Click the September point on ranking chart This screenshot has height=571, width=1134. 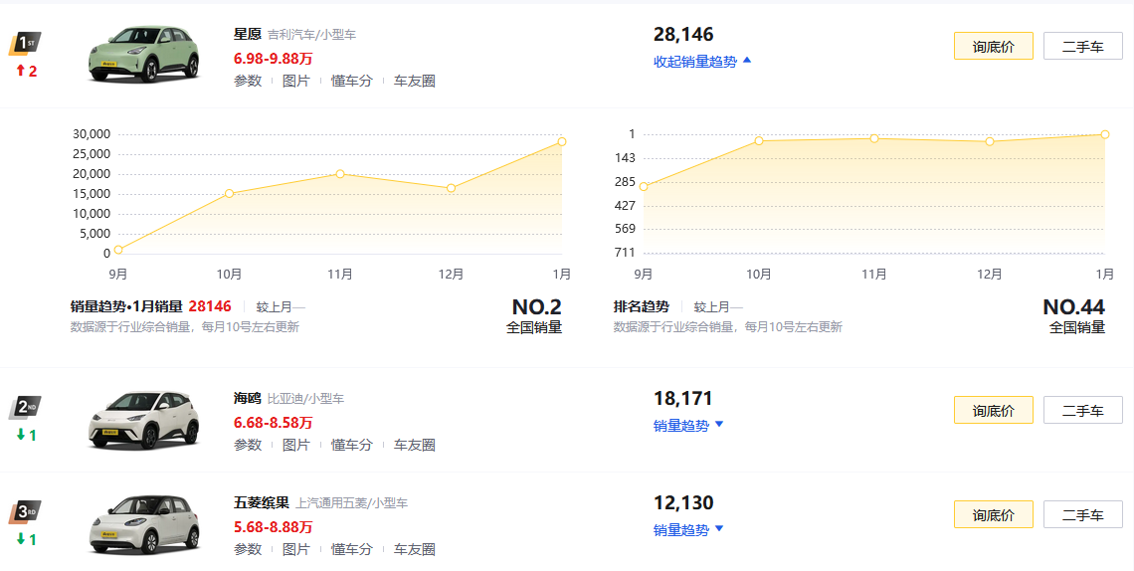(644, 186)
